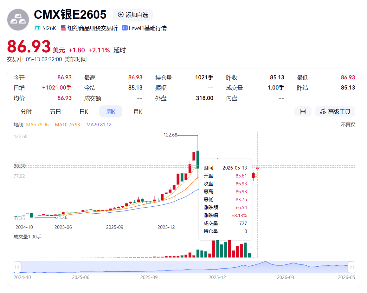Click the 2026-03 navigator date label
The height and width of the screenshot is (293, 367).
click(x=285, y=277)
